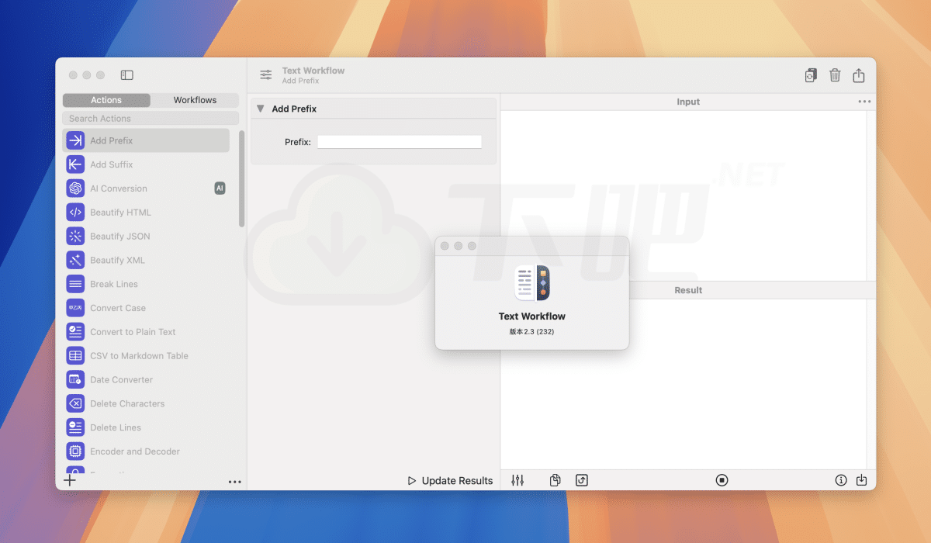The height and width of the screenshot is (543, 931).
Task: Click the sidebar actions list scrollbar
Action: [241, 178]
